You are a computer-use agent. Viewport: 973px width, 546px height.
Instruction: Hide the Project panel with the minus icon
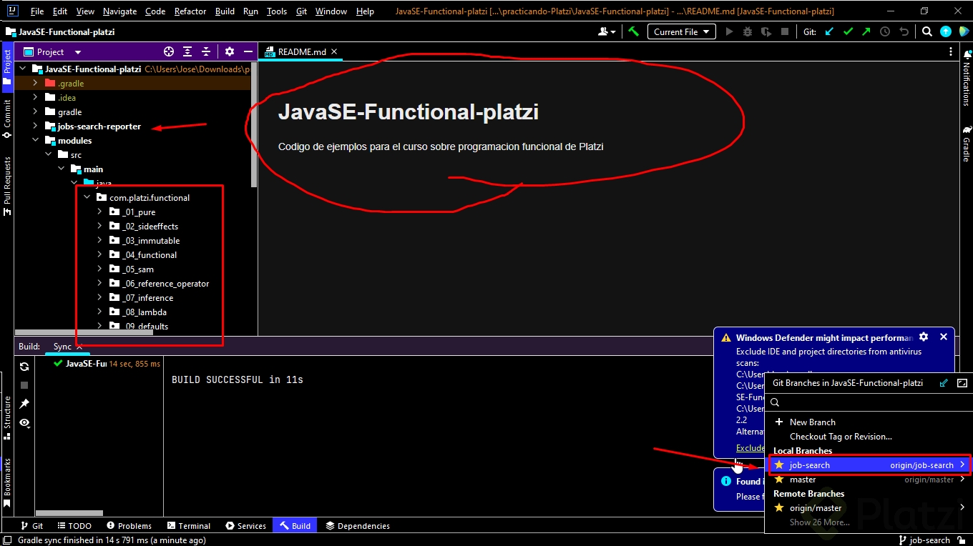pyautogui.click(x=248, y=51)
